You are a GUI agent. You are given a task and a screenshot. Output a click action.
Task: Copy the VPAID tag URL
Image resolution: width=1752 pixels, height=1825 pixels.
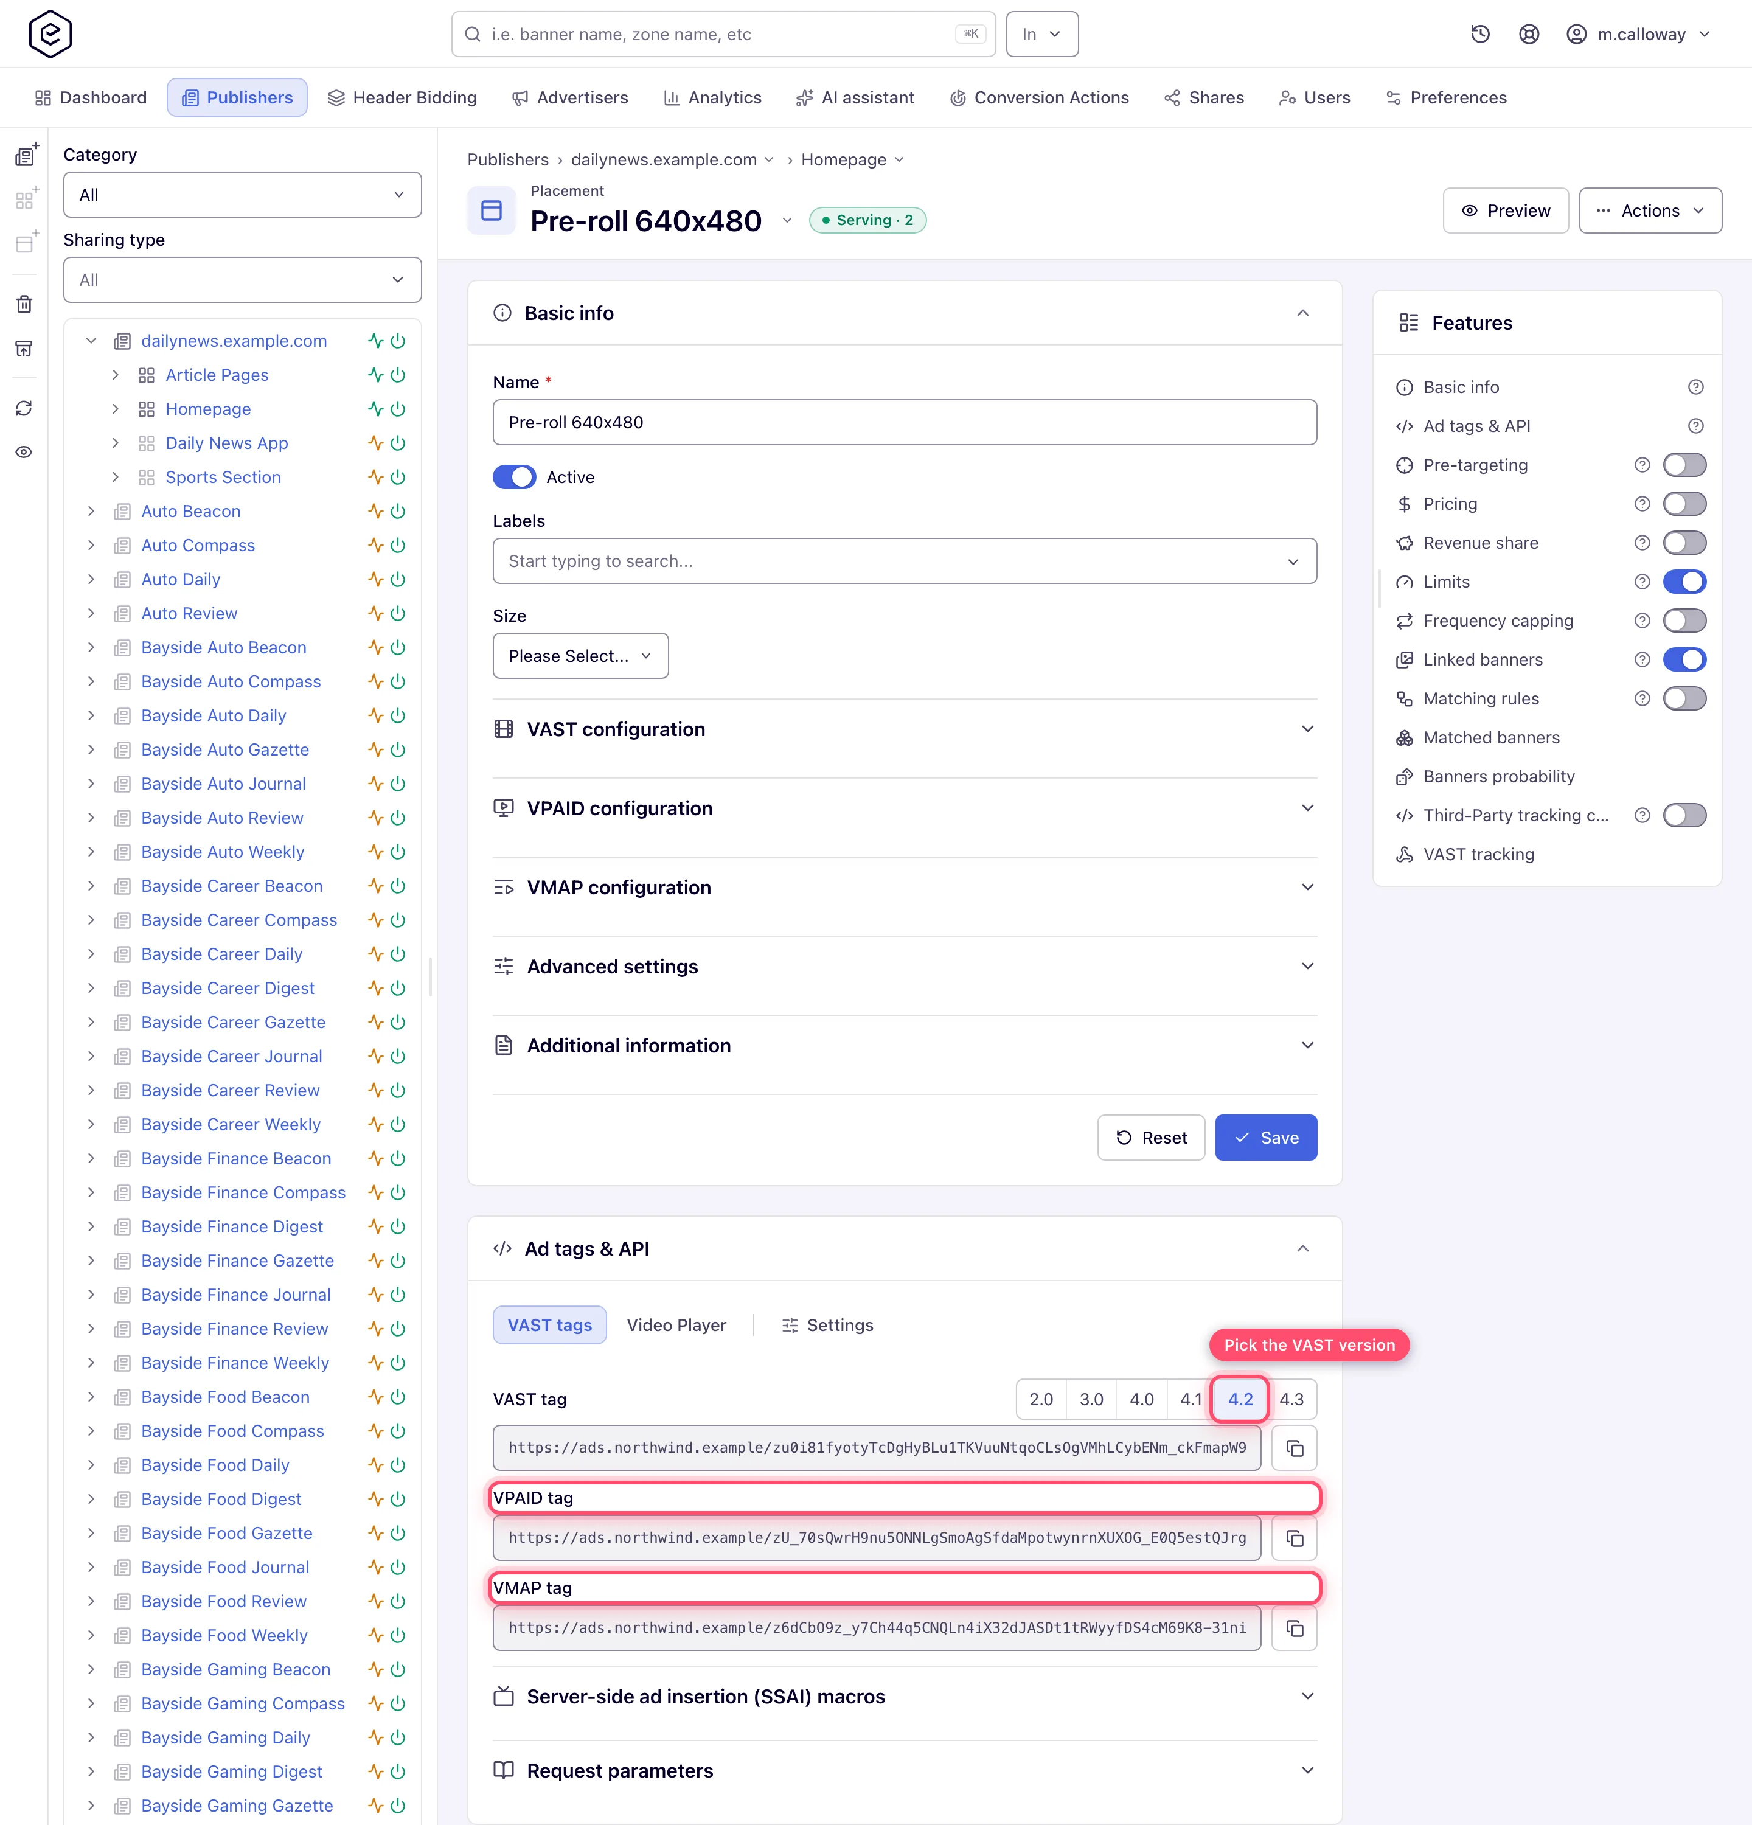coord(1294,1538)
